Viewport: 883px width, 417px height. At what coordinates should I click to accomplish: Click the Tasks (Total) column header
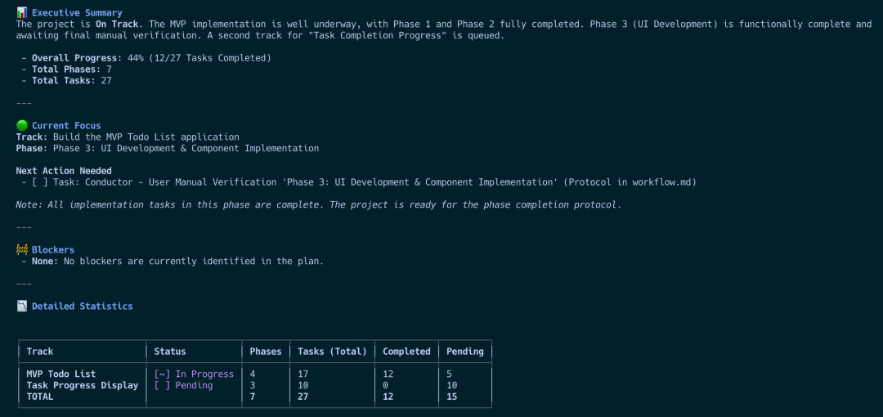(x=332, y=352)
